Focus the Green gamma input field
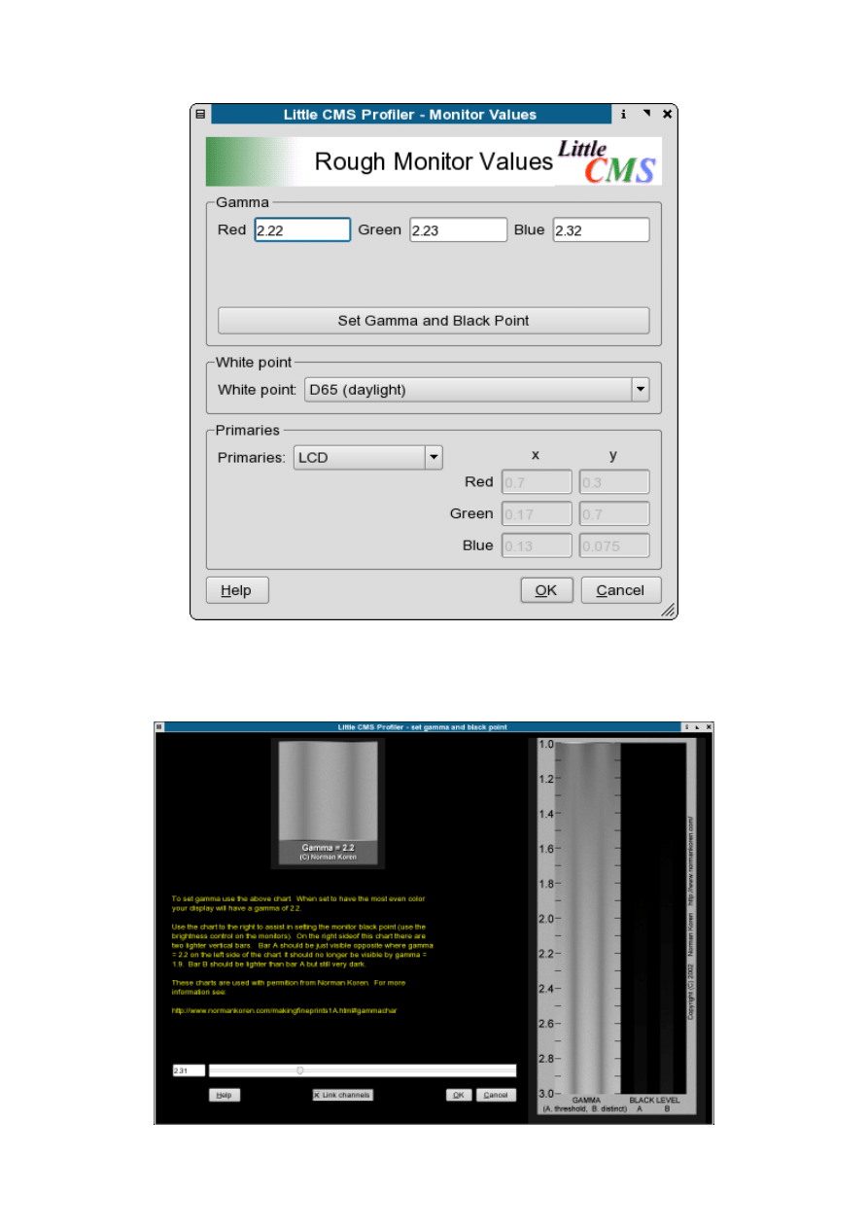Screen dimensions: 868x1228 click(x=458, y=230)
